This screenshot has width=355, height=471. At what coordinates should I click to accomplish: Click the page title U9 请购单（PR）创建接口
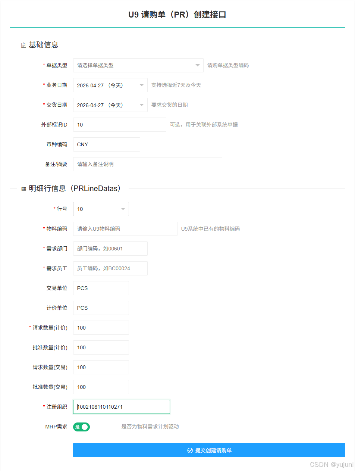[x=177, y=15]
